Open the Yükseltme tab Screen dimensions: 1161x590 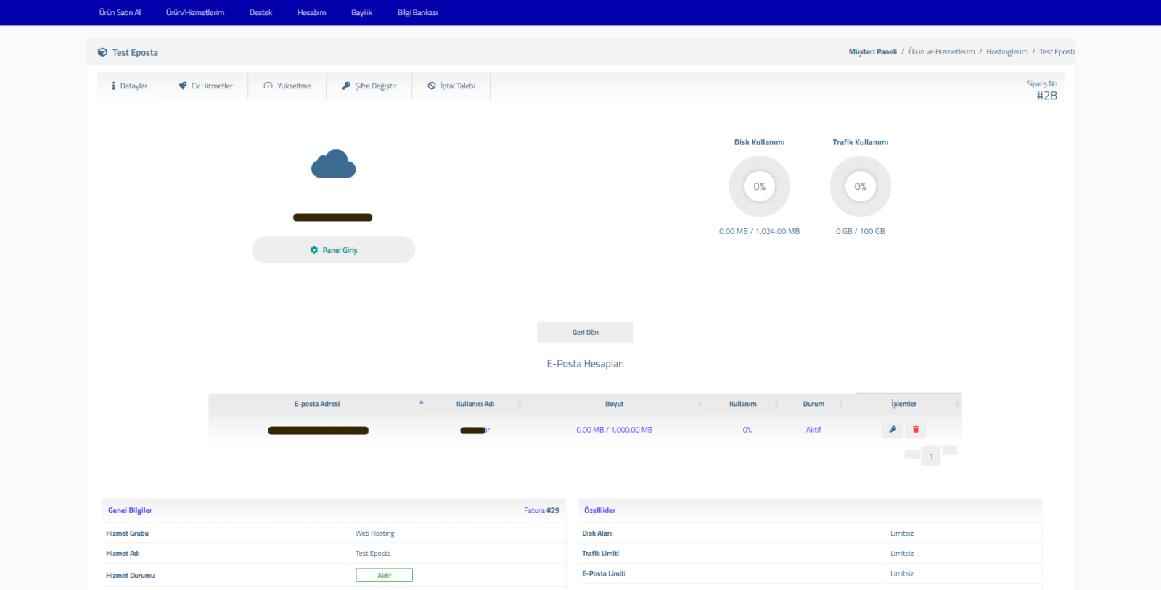tap(287, 86)
